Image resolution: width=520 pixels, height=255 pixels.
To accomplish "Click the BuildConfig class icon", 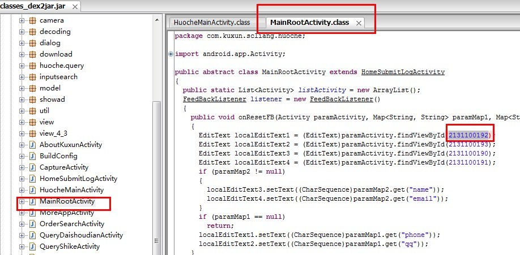I will click(32, 156).
